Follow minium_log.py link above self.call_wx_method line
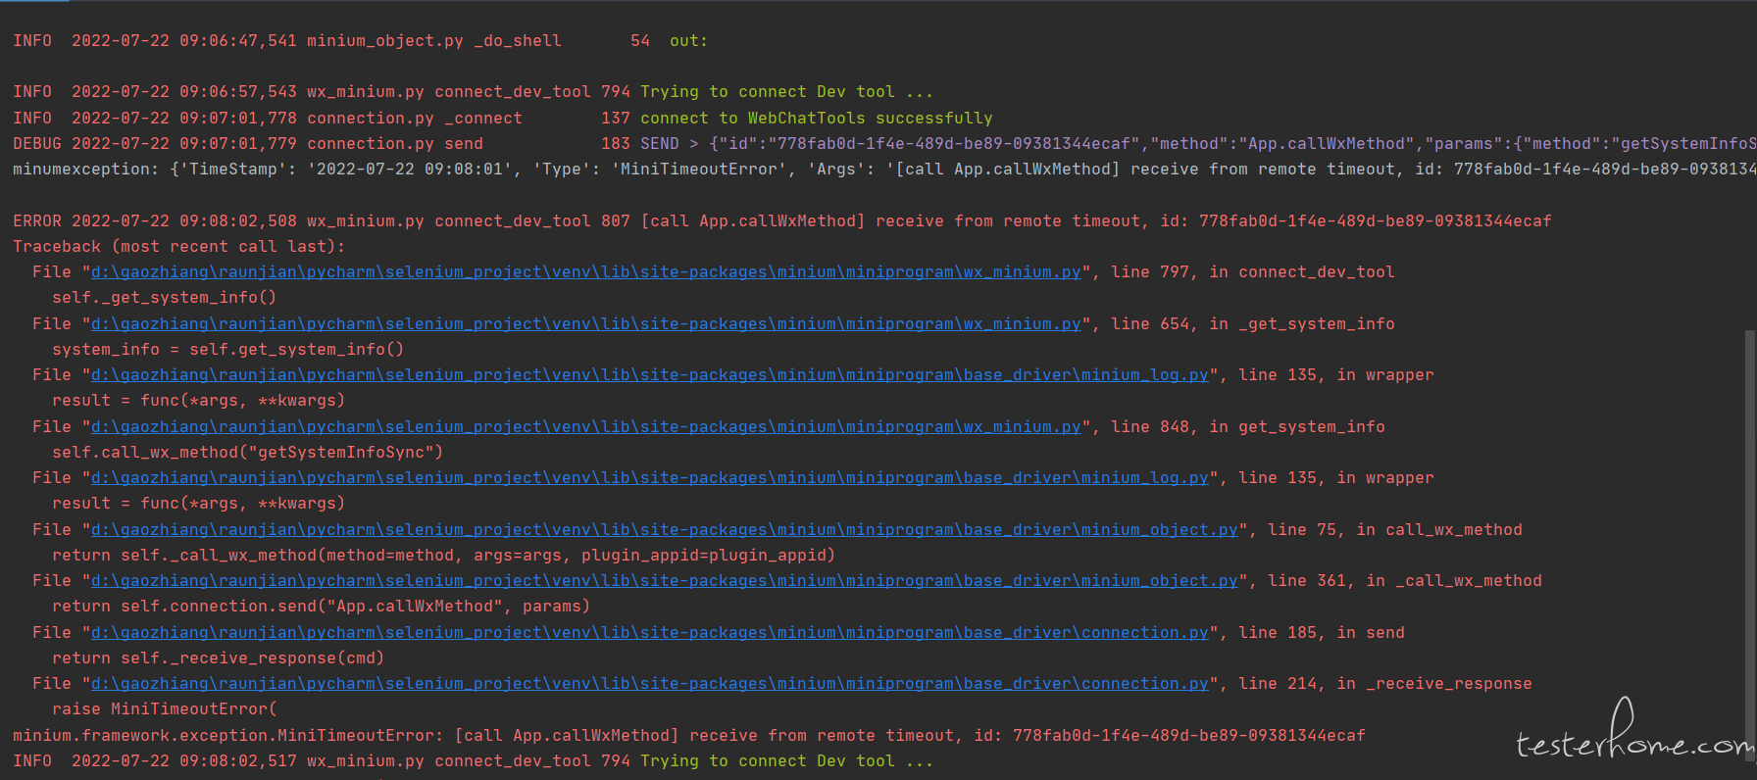1757x780 pixels. pyautogui.click(x=650, y=375)
